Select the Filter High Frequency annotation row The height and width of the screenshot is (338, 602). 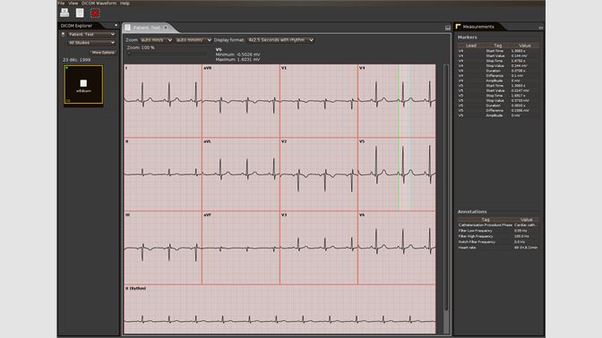[498, 236]
